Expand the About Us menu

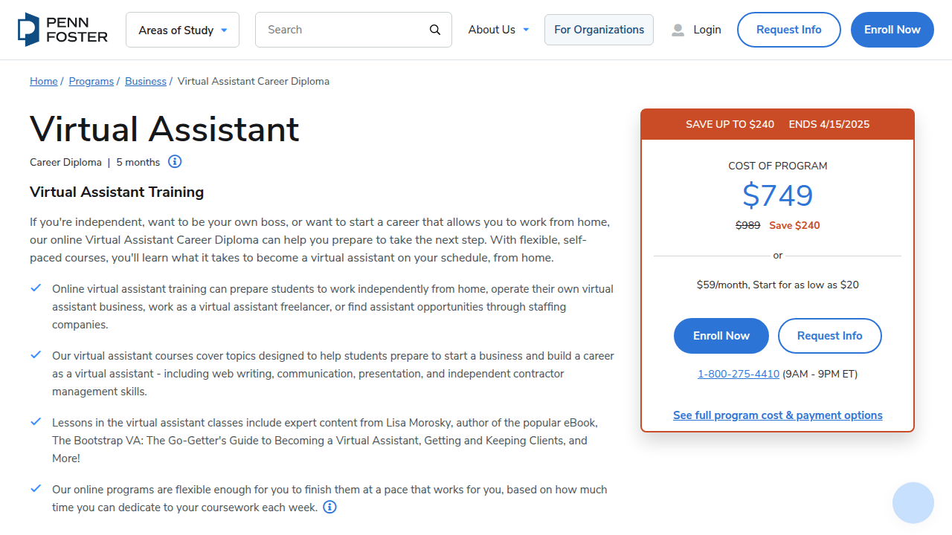coord(498,30)
